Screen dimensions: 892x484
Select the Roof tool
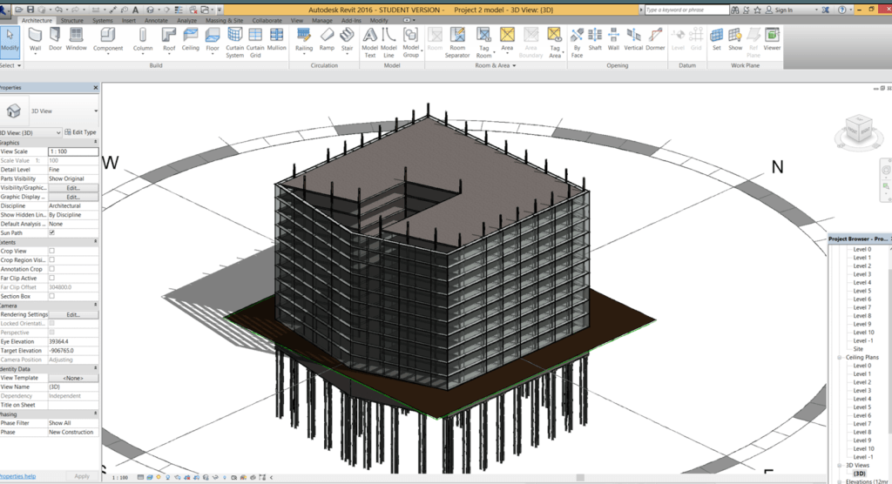pyautogui.click(x=169, y=40)
